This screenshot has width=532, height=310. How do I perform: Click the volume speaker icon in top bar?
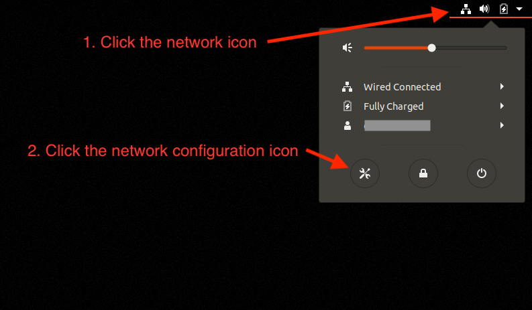pos(484,9)
